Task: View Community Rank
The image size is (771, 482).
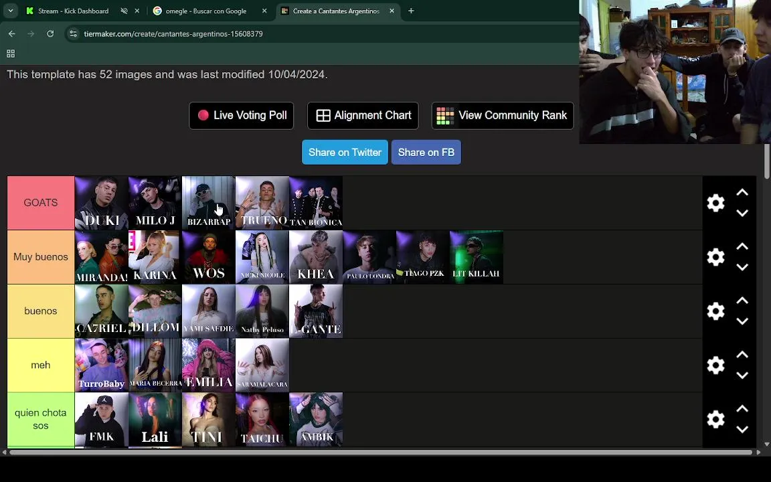Action: pos(503,116)
